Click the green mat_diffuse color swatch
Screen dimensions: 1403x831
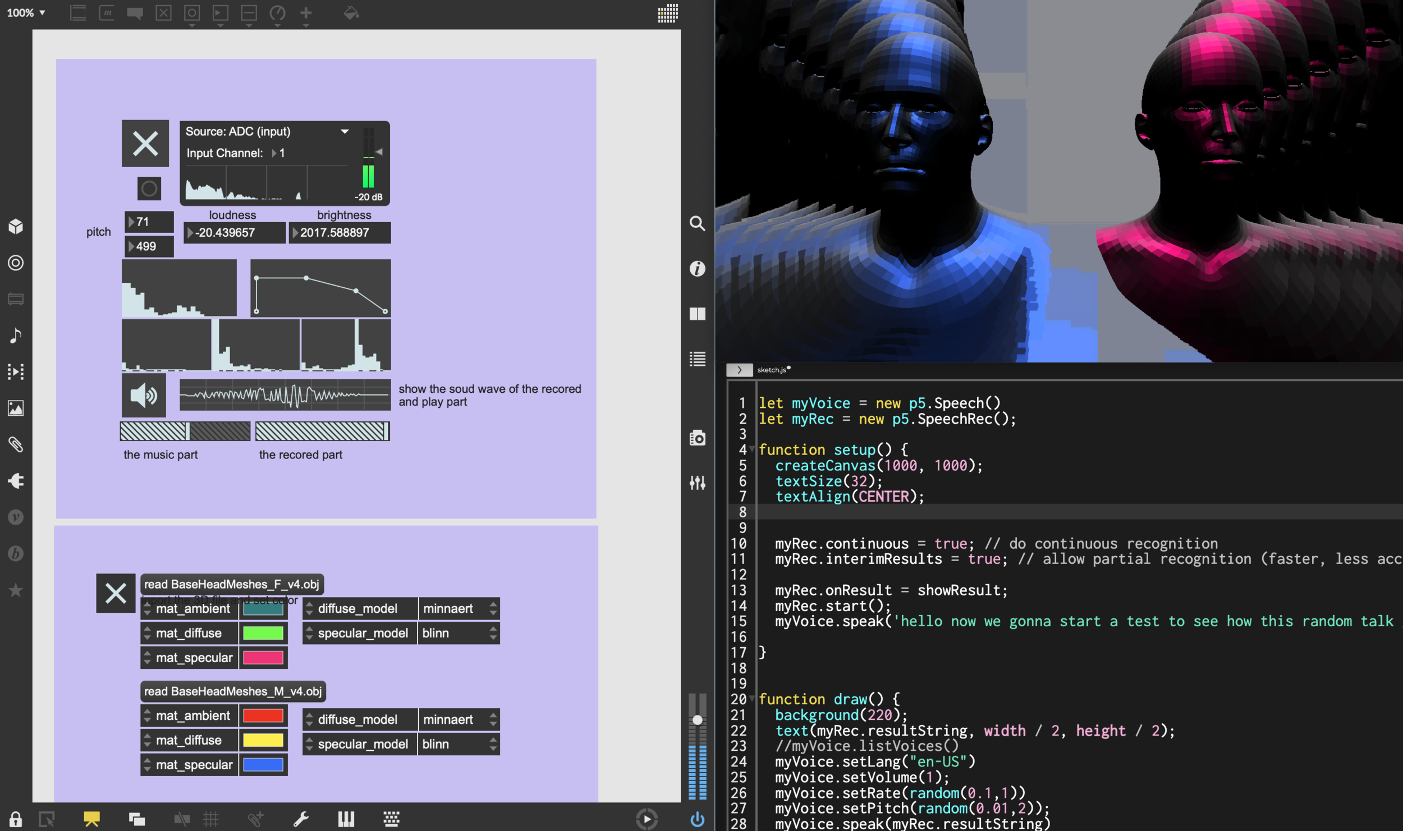coord(263,633)
